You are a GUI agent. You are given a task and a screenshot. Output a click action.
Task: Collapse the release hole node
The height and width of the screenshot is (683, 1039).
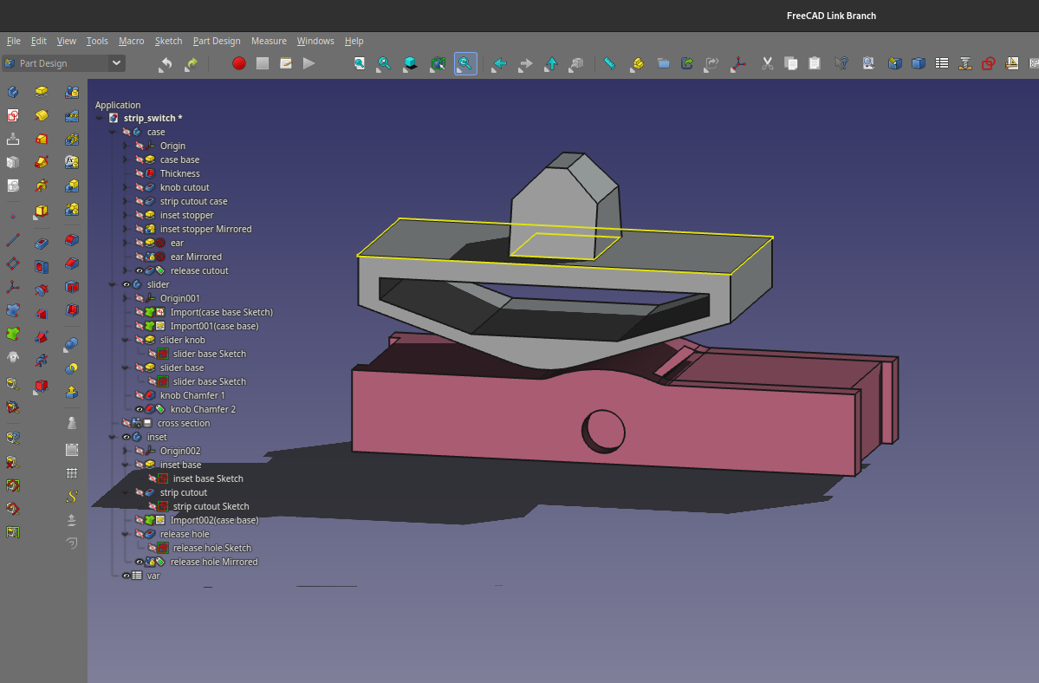coord(126,534)
